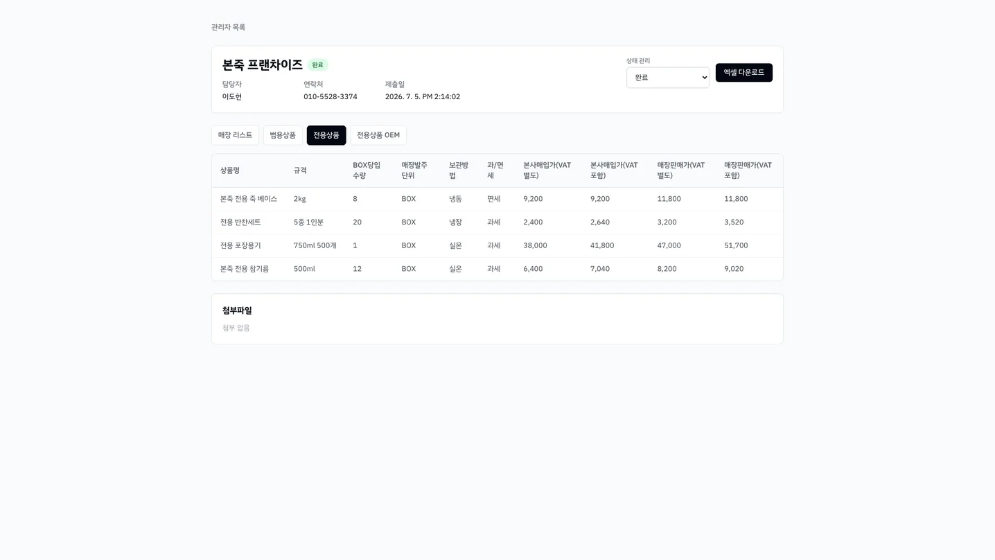Click the 본사매입가(VAT포함) column header

click(x=614, y=170)
